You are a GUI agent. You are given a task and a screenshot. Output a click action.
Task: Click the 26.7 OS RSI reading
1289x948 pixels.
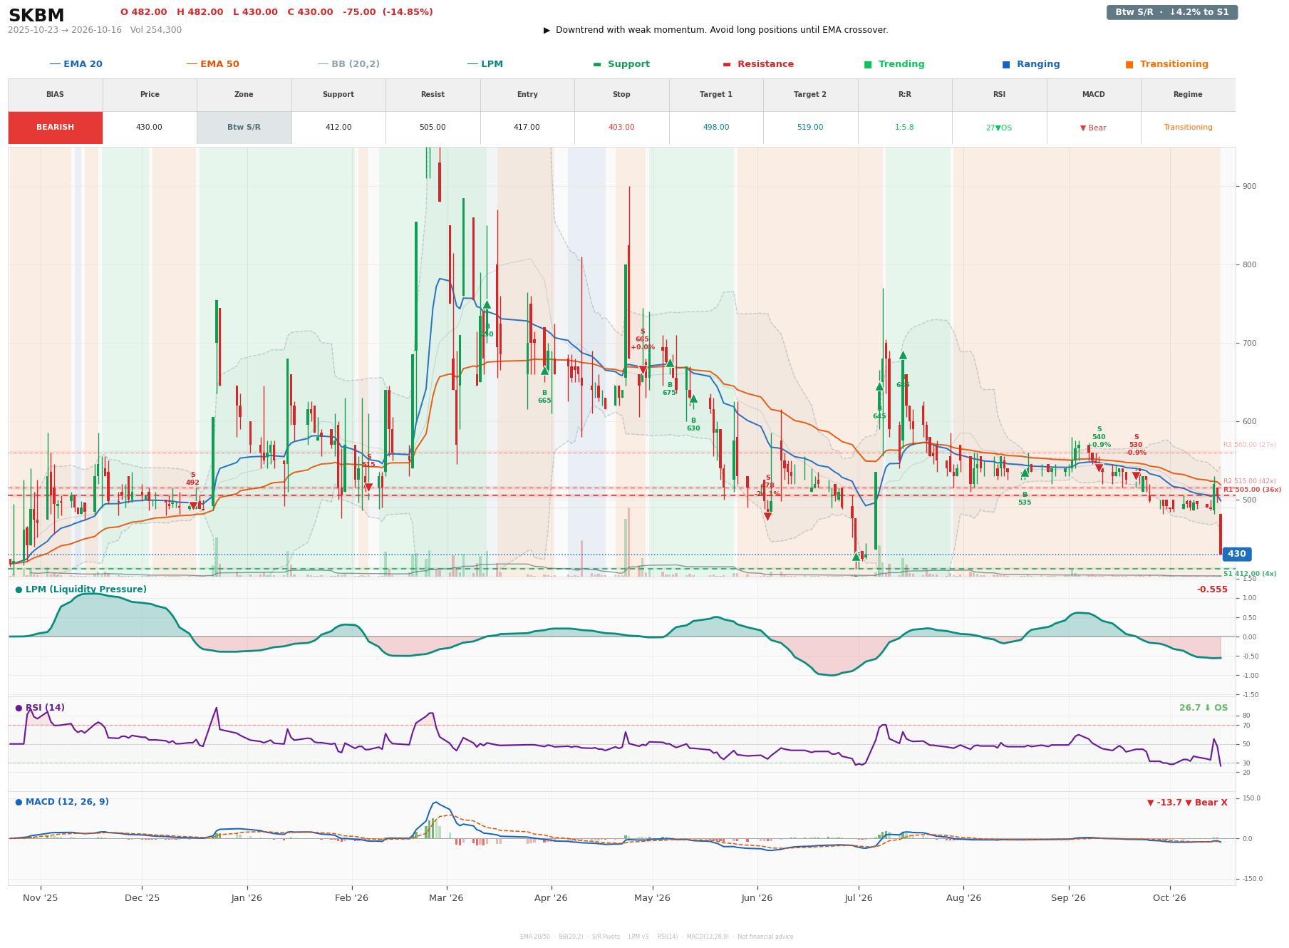1203,708
